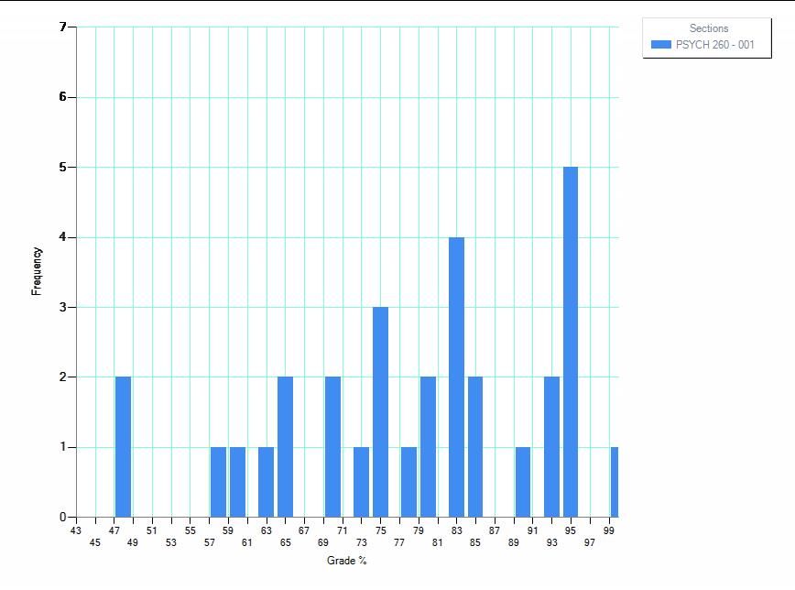Select the frequency 4 bar at grade 83
Image resolution: width=795 pixels, height=590 pixels.
pos(456,377)
